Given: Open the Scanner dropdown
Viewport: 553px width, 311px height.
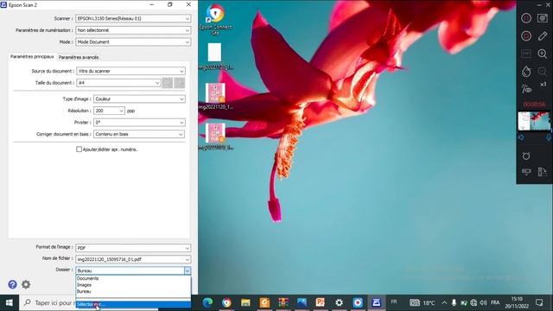Looking at the screenshot, I should click(x=133, y=18).
